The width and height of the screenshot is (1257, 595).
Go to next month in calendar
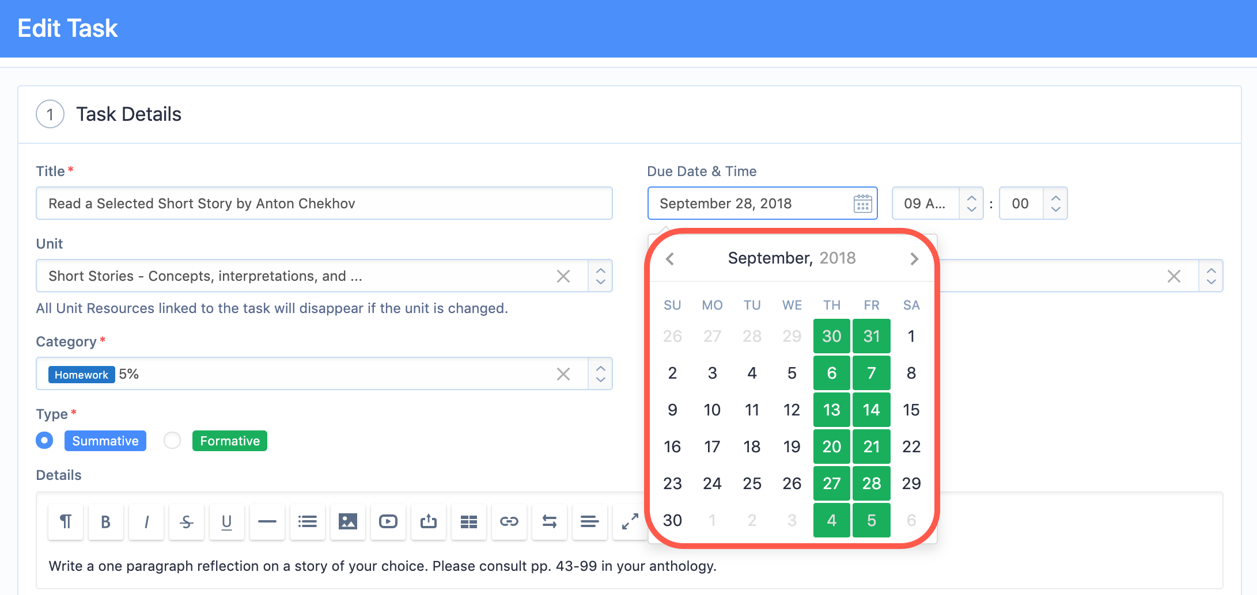(914, 259)
